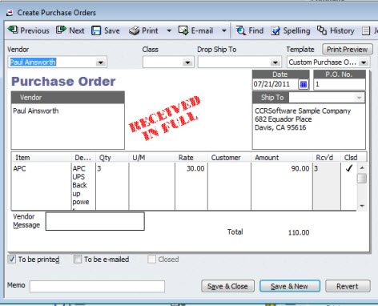Screen dimensions: 378x306
Task: Enable the To be e-mailed checkbox
Action: [78, 259]
